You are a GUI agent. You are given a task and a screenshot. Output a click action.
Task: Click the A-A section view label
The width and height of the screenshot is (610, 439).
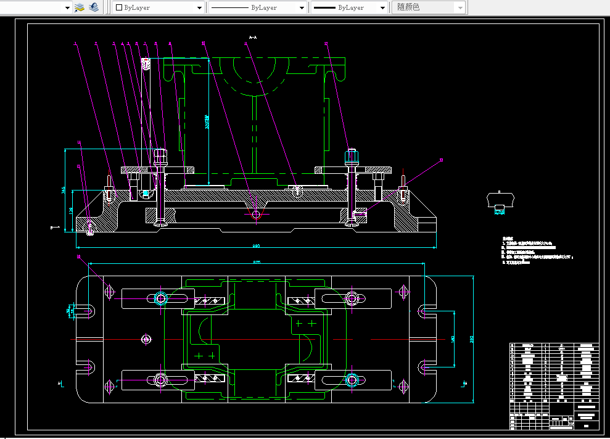253,38
